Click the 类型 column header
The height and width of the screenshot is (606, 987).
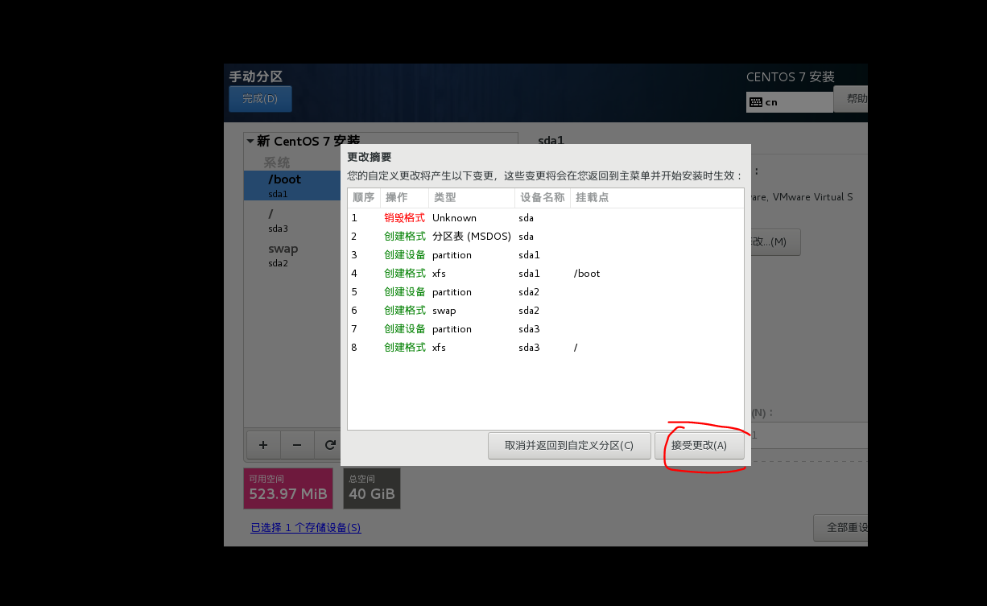(472, 197)
